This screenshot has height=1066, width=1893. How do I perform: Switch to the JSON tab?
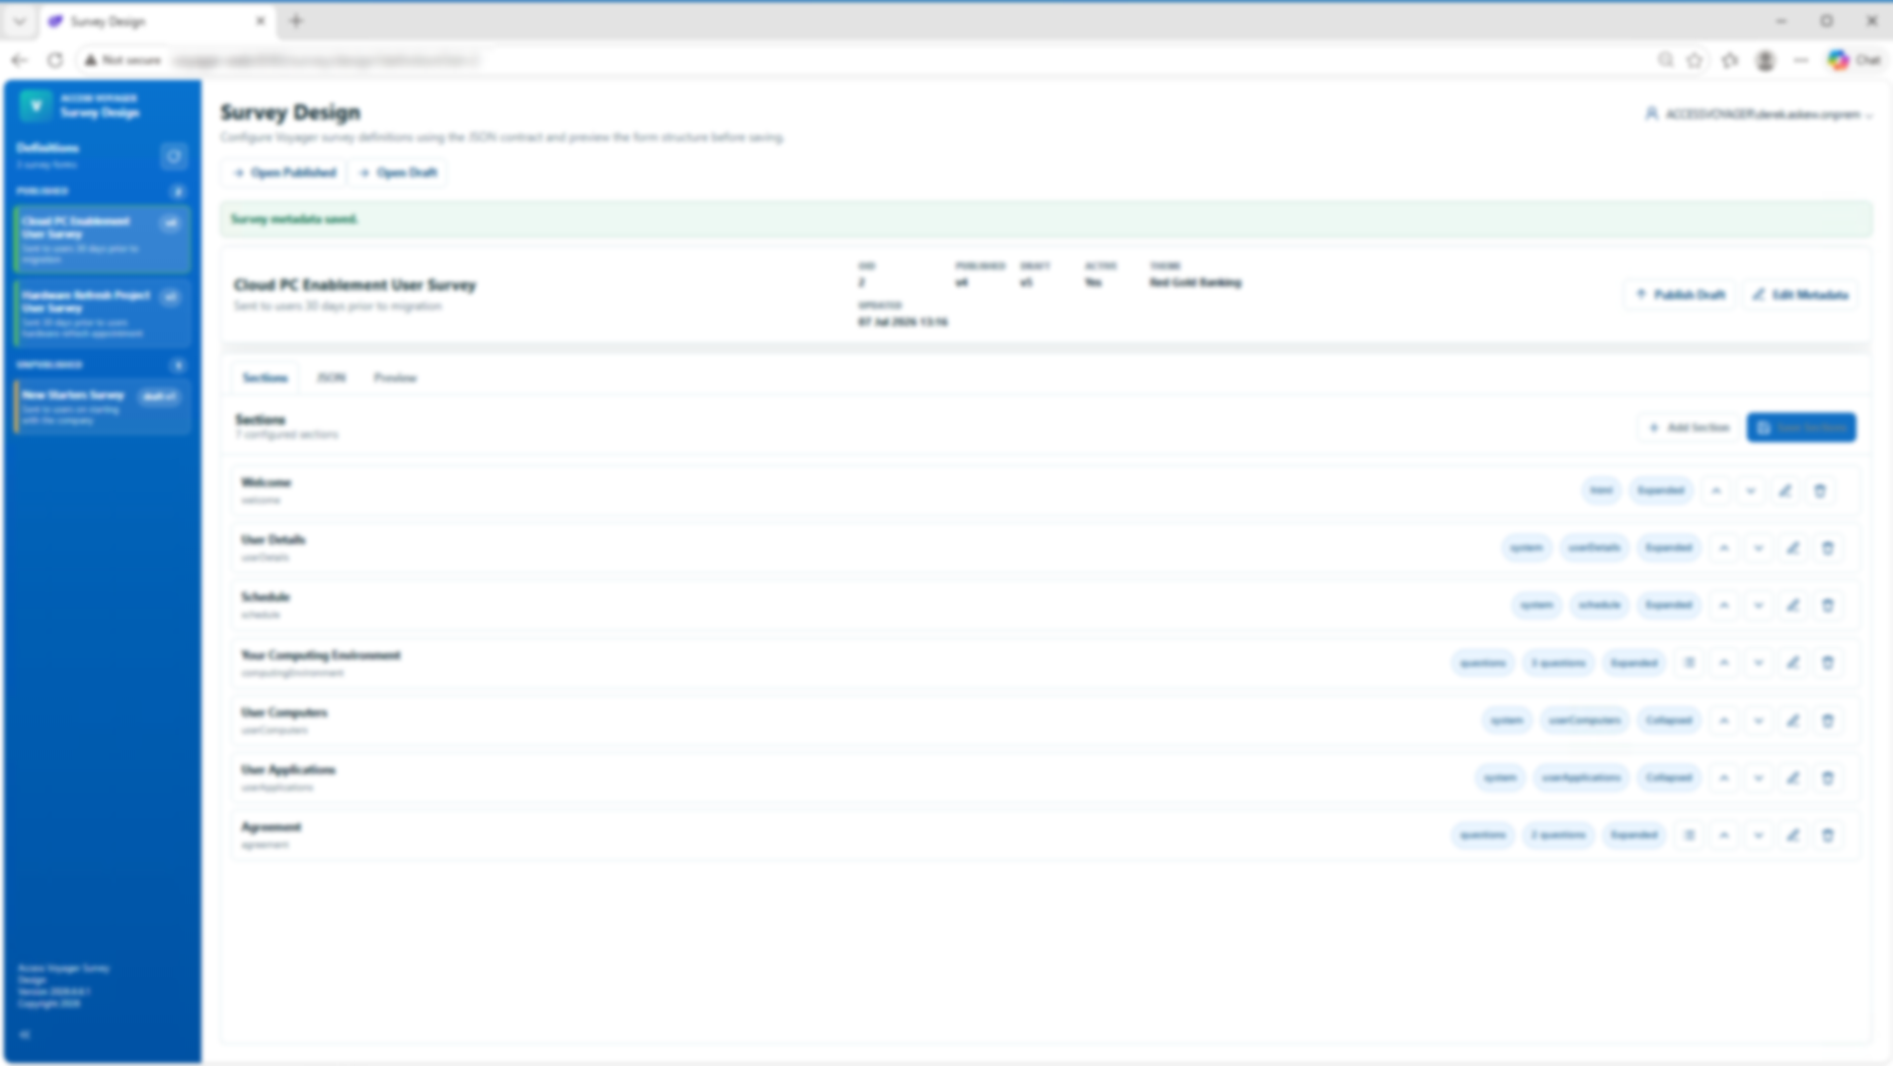pos(331,378)
